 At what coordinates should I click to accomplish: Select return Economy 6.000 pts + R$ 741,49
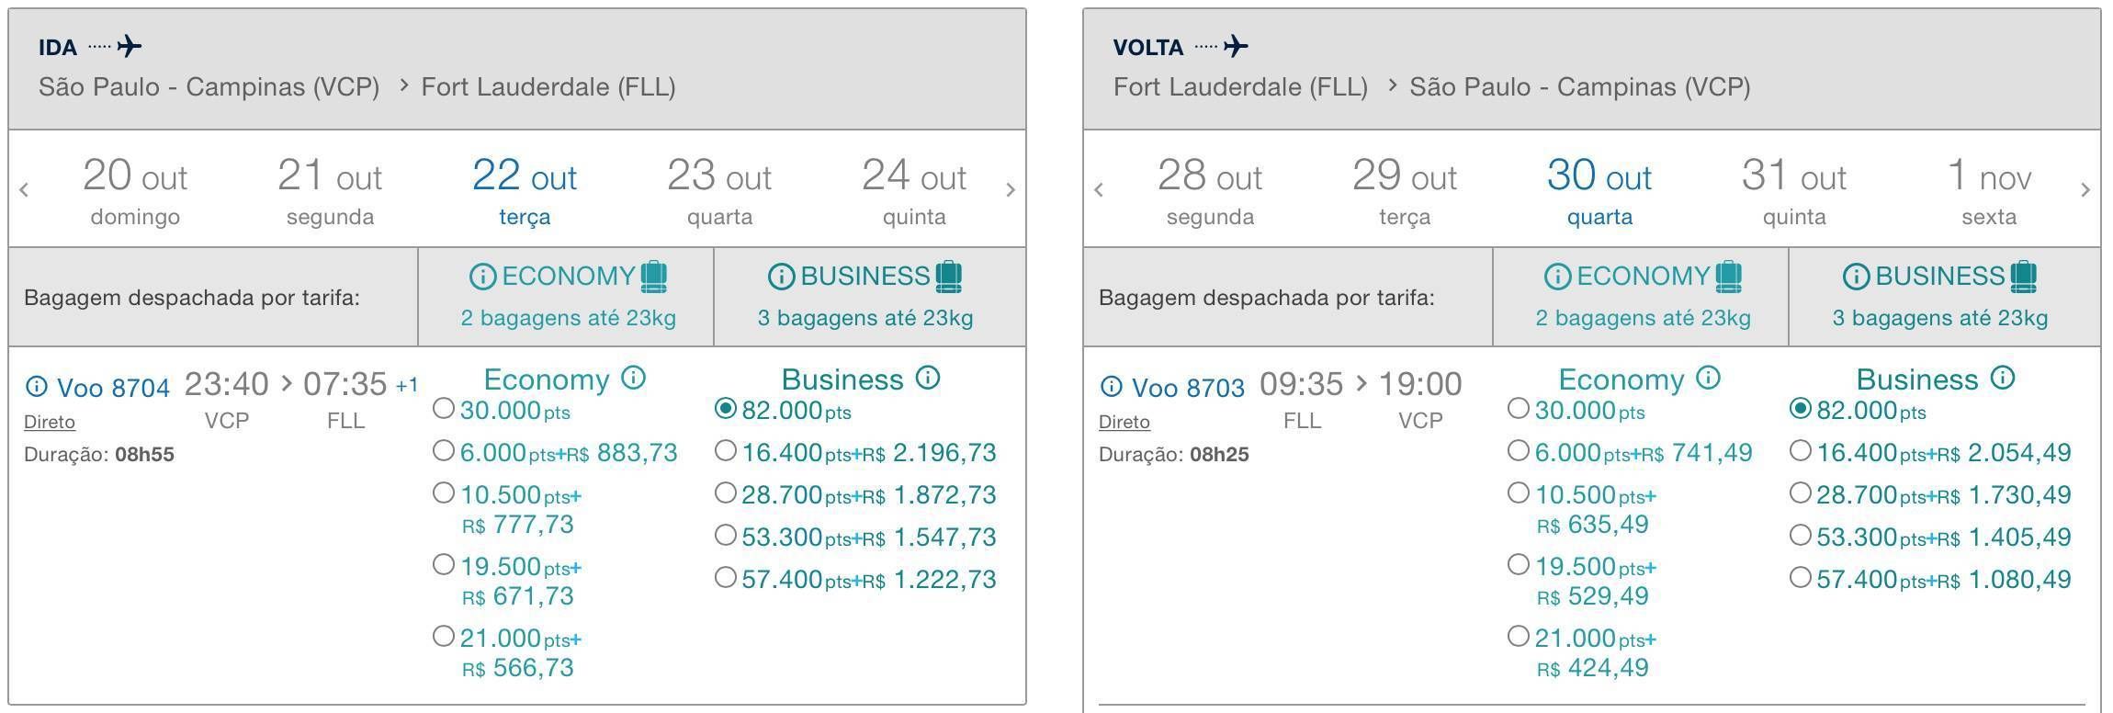[1519, 450]
